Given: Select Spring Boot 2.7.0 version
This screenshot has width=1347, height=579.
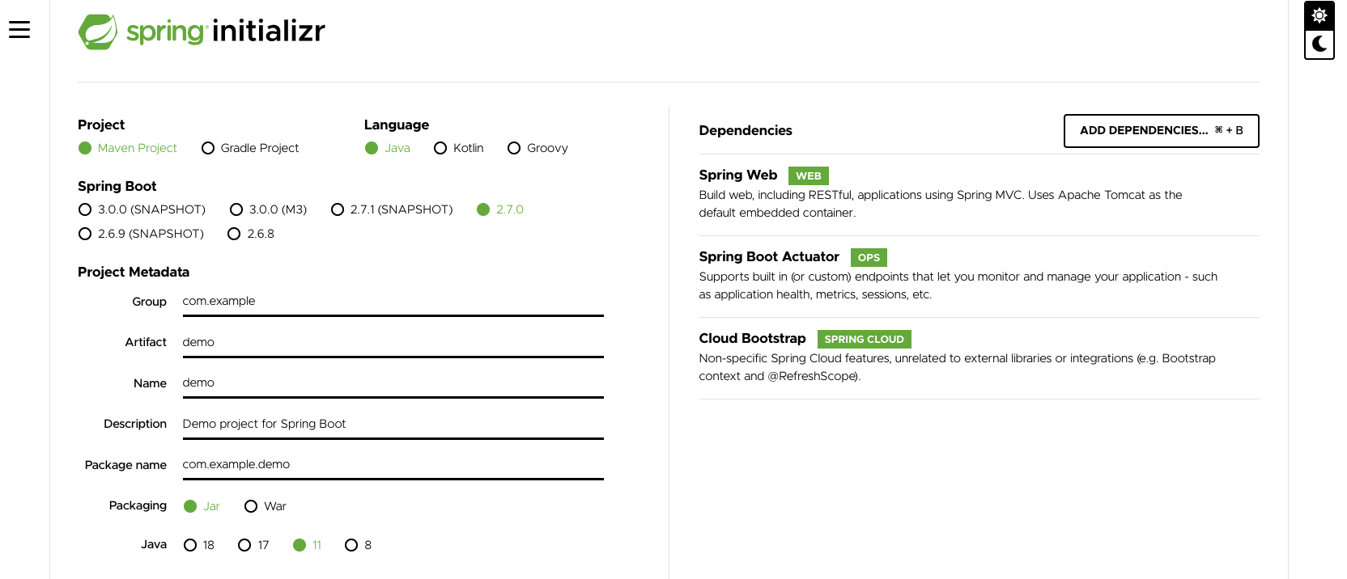Looking at the screenshot, I should click(500, 209).
